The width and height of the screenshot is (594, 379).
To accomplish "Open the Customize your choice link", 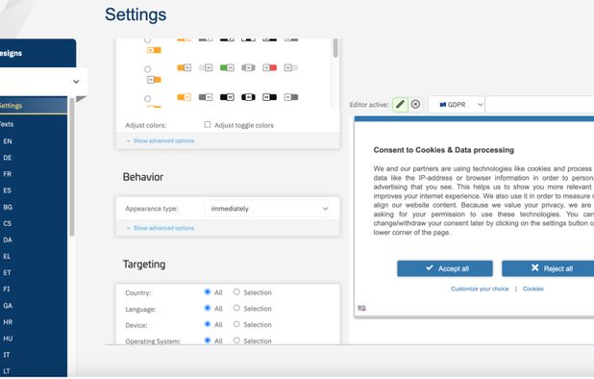I will (480, 289).
